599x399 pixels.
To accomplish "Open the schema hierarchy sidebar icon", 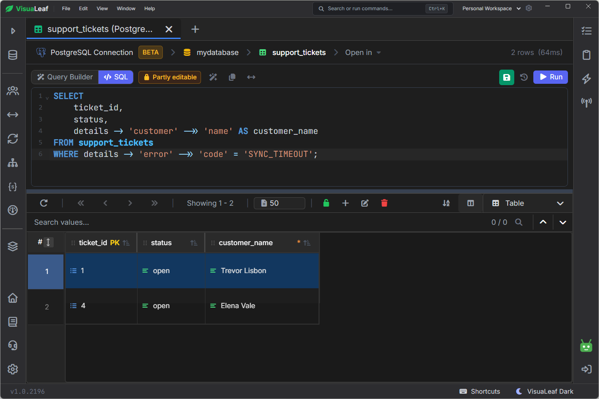I will click(x=13, y=163).
